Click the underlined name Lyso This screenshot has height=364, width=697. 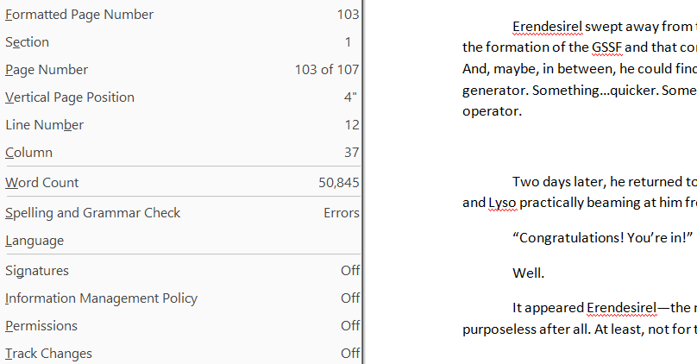pos(502,203)
